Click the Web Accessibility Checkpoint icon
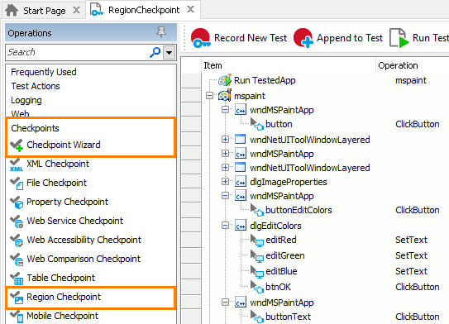The image size is (449, 324). coord(17,241)
